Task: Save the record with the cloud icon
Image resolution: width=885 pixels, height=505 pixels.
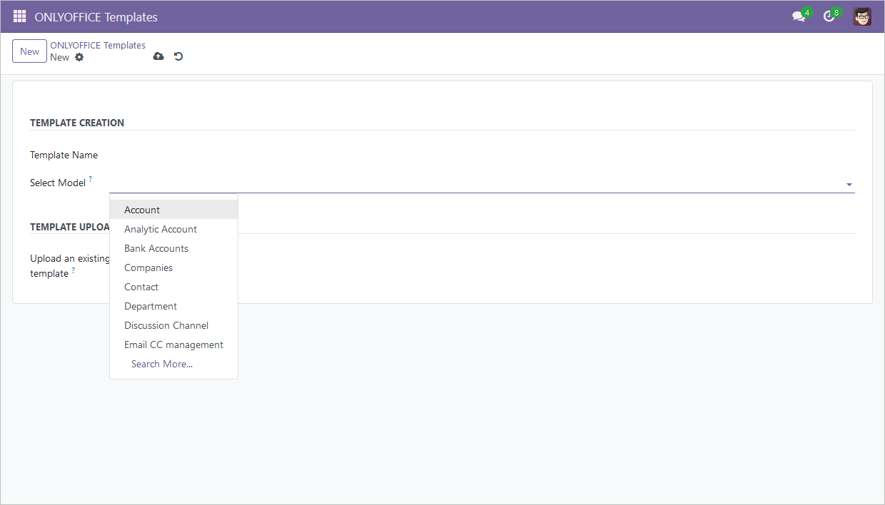Action: [x=158, y=56]
